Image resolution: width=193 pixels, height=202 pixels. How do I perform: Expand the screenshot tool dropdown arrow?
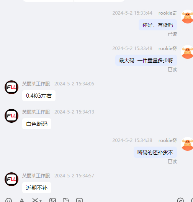click(41, 201)
